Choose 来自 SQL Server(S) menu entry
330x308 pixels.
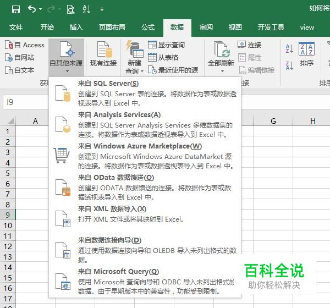pos(145,93)
